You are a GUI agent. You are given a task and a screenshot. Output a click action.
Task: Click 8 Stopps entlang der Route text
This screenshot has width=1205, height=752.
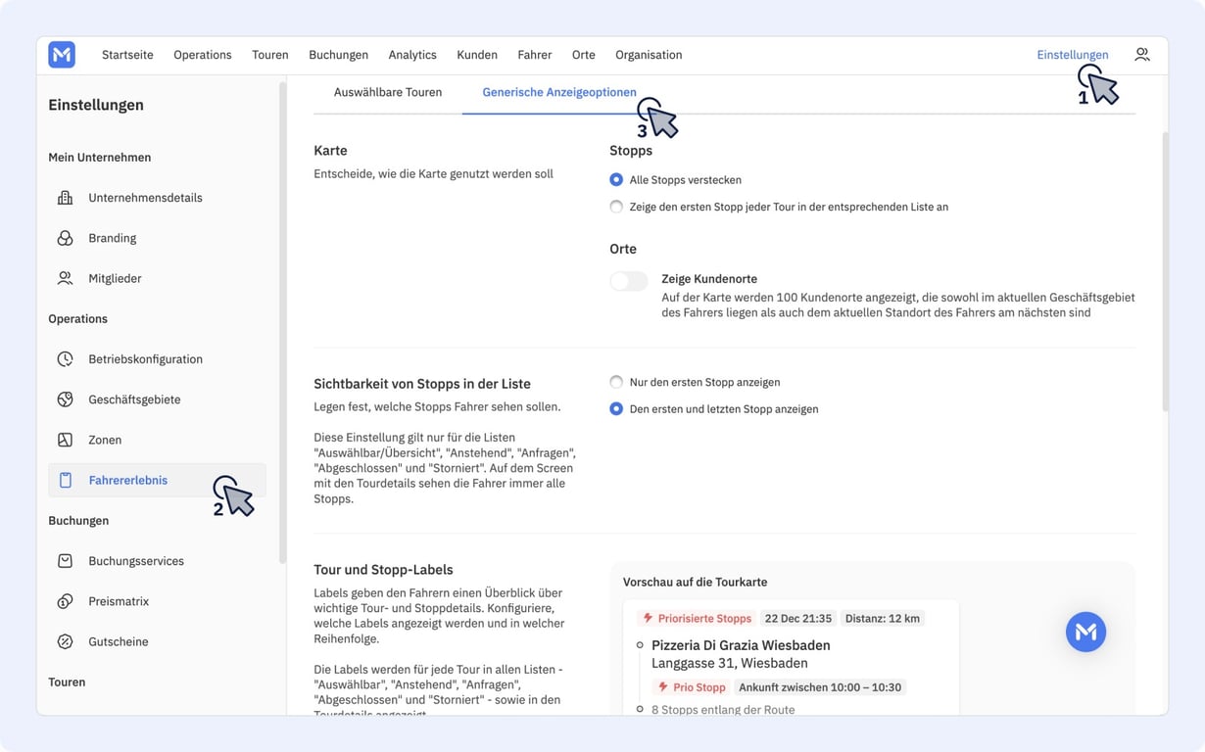pos(723,709)
